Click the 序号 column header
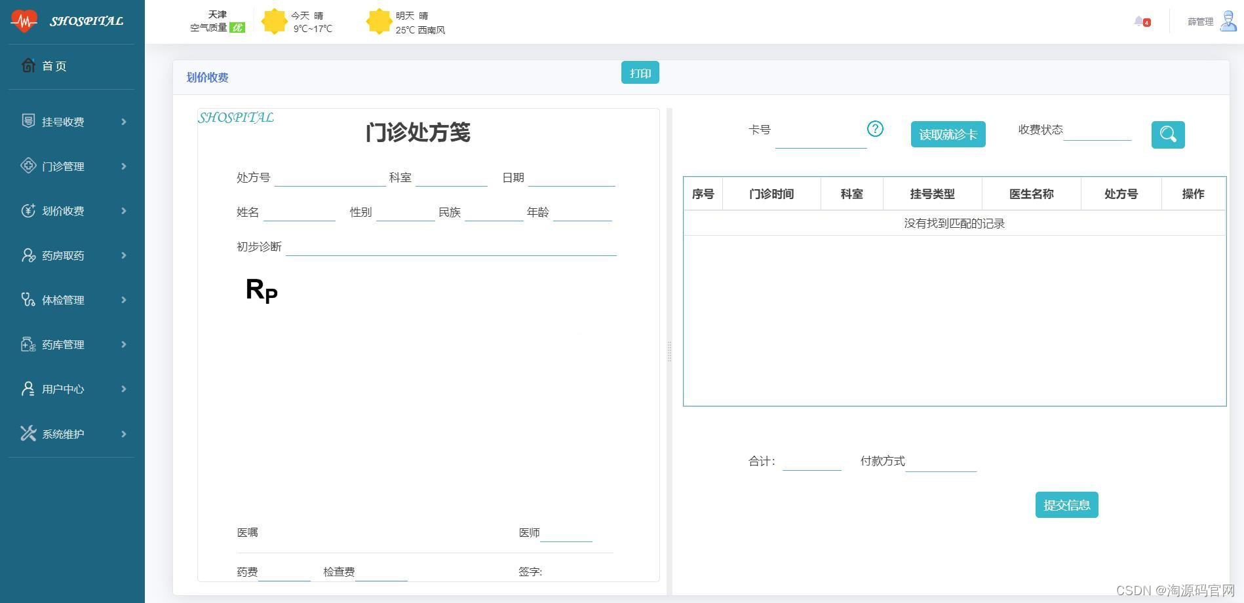Viewport: 1244px width, 603px height. (x=703, y=194)
